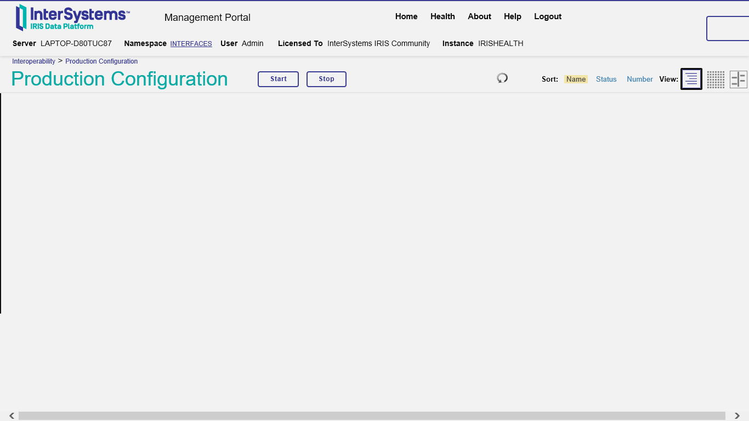Viewport: 749px width, 421px height.
Task: Click the Admin user name text
Action: click(x=253, y=43)
